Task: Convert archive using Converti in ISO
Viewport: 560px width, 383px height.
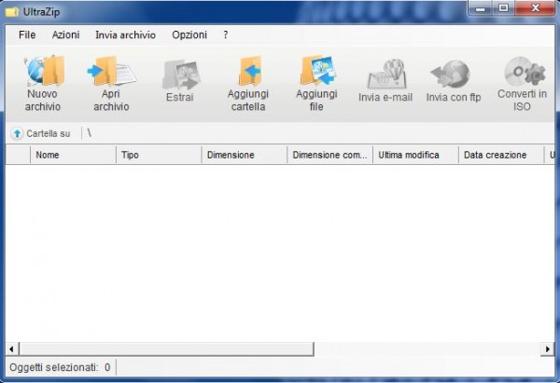Action: [x=522, y=84]
